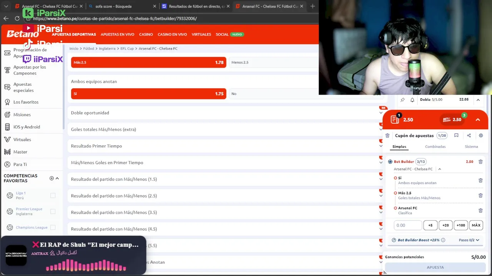Viewport: 492px width, 276px height.
Task: Collapse Competencias Favoritas section
Action: 57,178
